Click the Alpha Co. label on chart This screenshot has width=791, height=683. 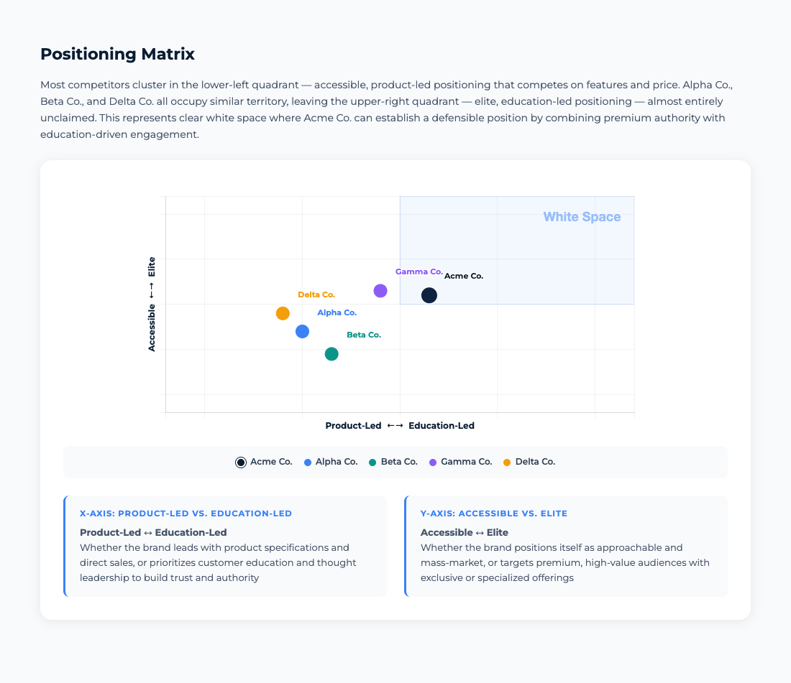[337, 312]
